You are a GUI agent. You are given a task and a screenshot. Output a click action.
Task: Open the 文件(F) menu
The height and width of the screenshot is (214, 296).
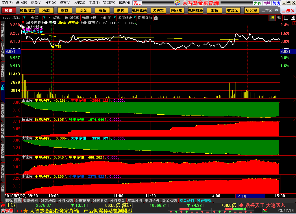point(7,3)
